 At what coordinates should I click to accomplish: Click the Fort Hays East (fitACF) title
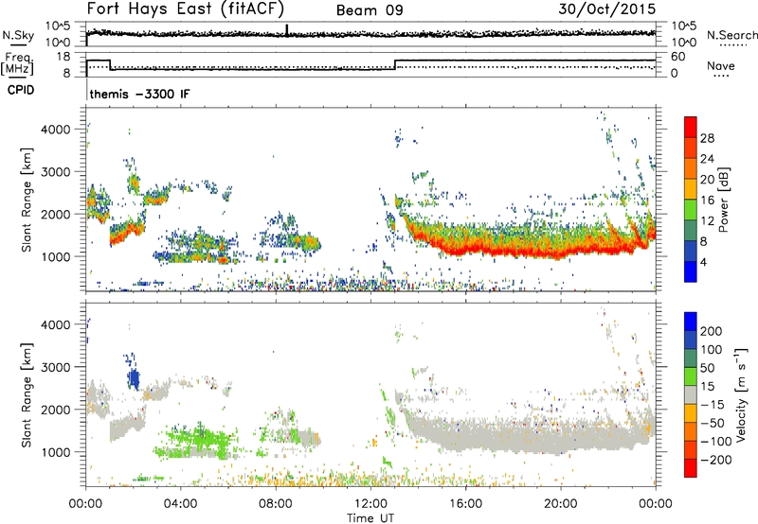tap(185, 9)
